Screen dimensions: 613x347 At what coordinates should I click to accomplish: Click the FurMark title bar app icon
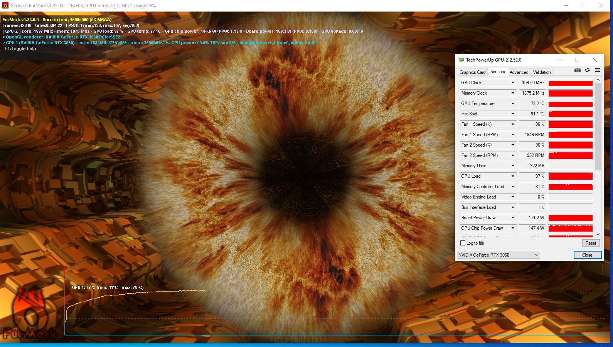(5, 6)
